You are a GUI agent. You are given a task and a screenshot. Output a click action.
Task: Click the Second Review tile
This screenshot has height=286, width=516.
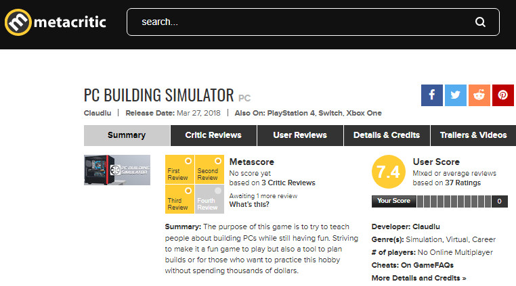point(209,169)
